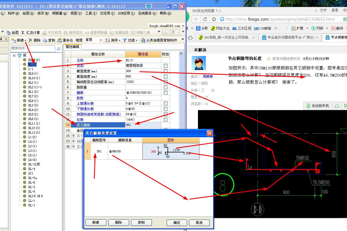This screenshot has width=347, height=231.
Task: Click the 查找图元 binoculars icon
Action: pos(66,33)
